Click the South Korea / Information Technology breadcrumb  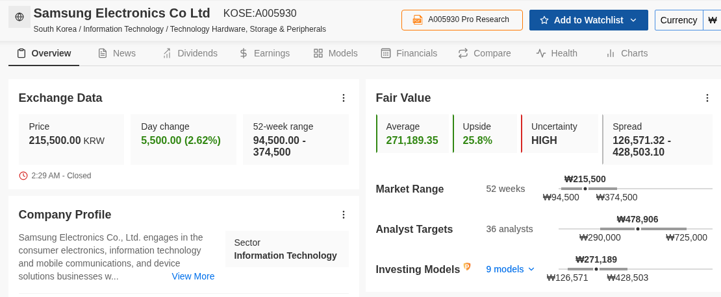[180, 29]
